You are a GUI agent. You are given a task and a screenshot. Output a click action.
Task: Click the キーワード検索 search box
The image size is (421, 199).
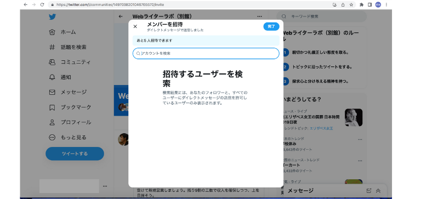pyautogui.click(x=321, y=16)
